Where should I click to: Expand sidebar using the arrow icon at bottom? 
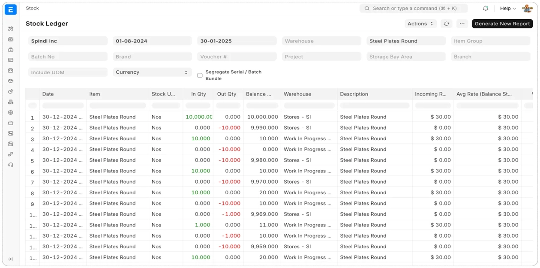coord(10,259)
